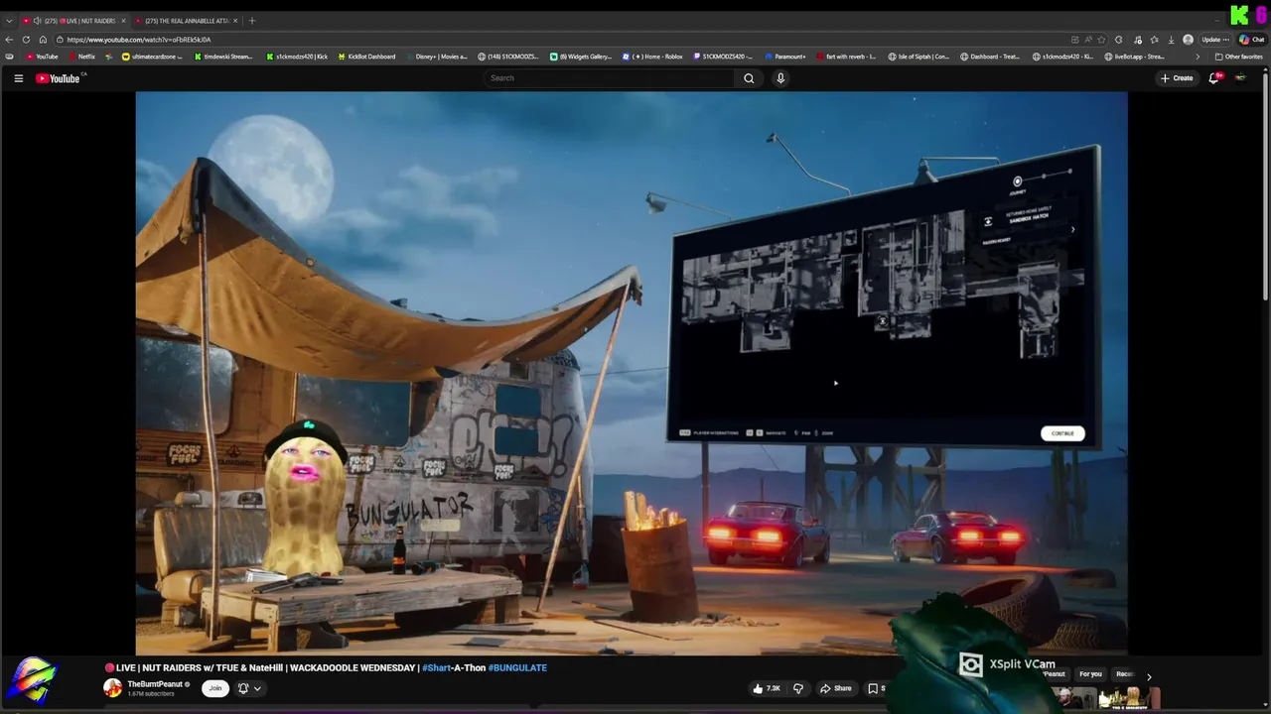Mute tab via speaker icon on NUT RAIDERS tab
Viewport: 1271px width, 714px height.
(37, 21)
